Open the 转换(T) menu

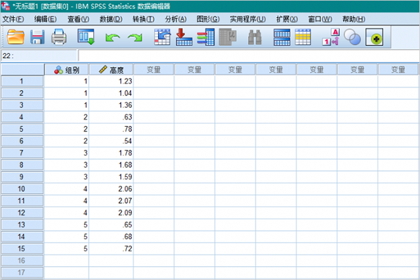point(143,19)
